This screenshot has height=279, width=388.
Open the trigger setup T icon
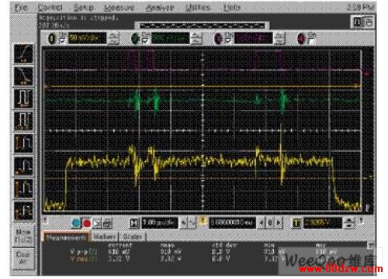coord(296,223)
